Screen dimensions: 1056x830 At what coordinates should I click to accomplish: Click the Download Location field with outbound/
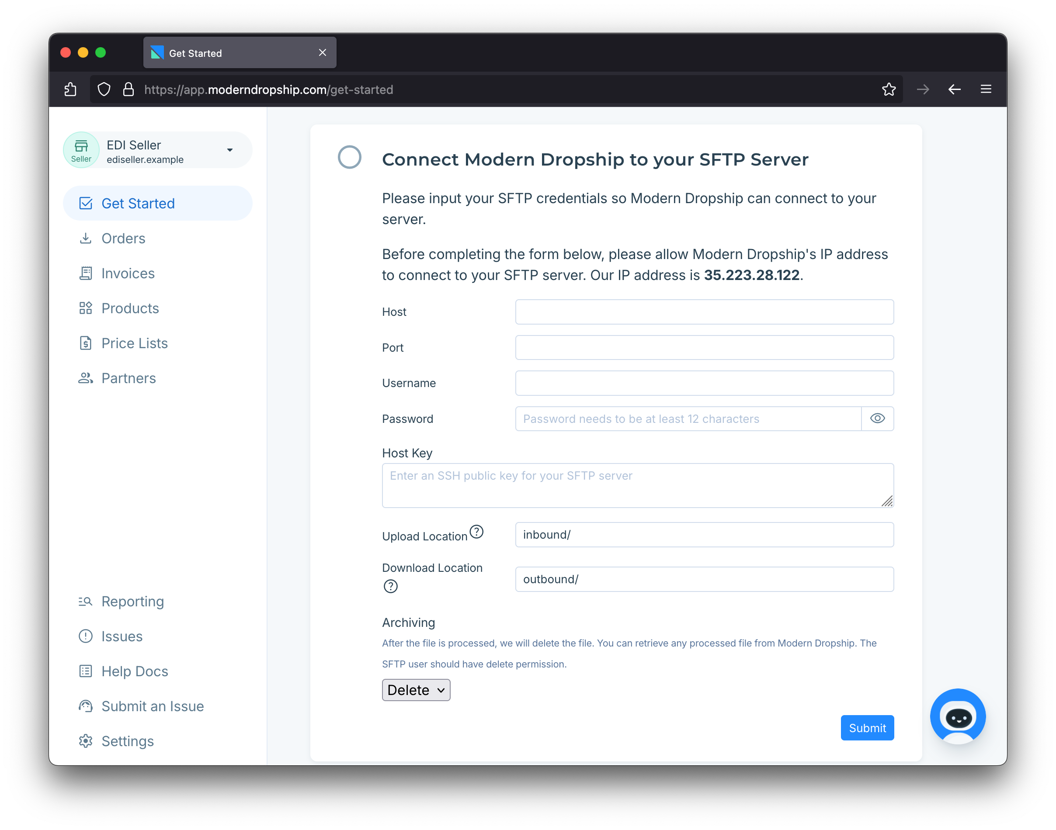pos(705,579)
